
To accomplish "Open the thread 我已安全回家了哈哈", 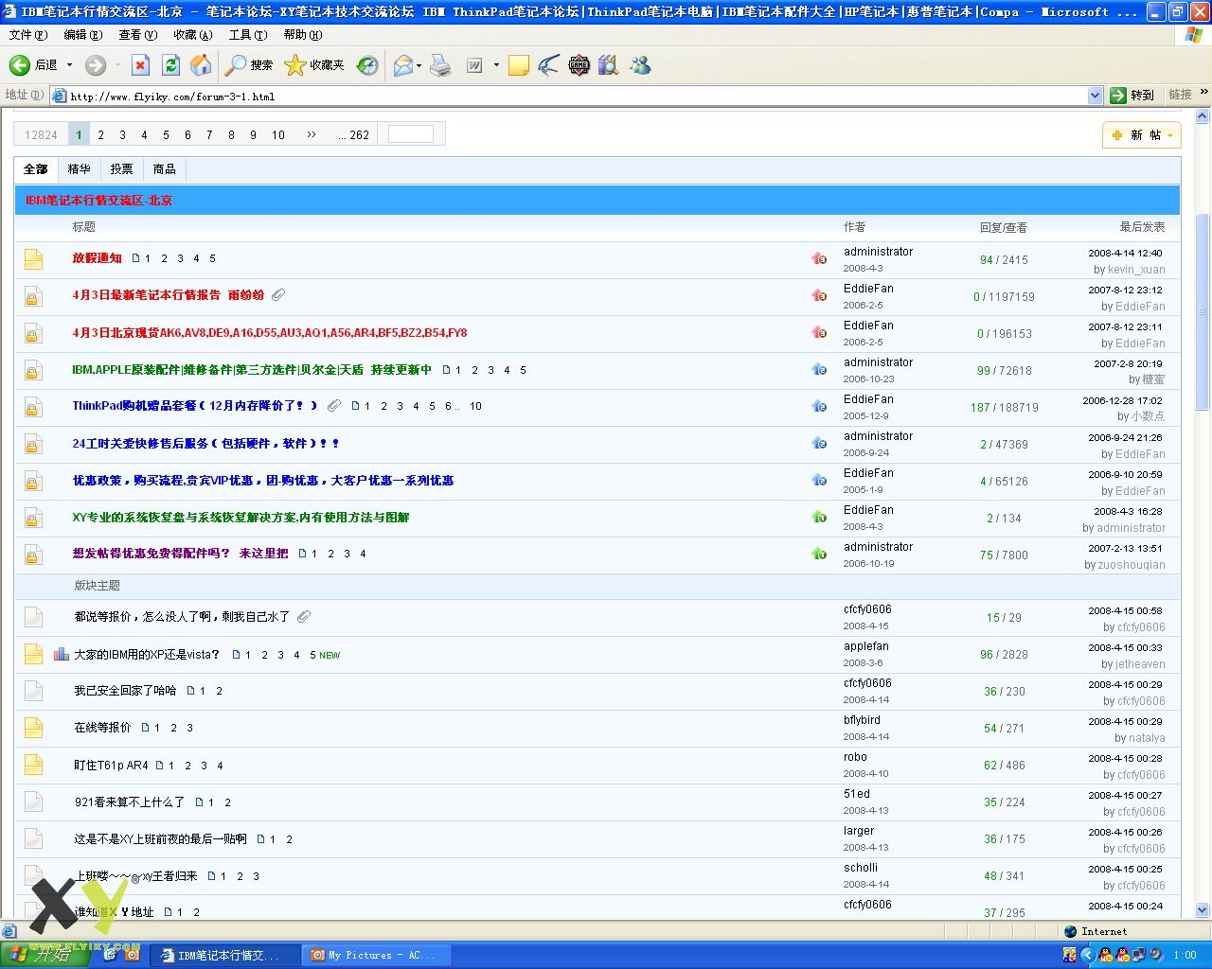I will pos(125,691).
